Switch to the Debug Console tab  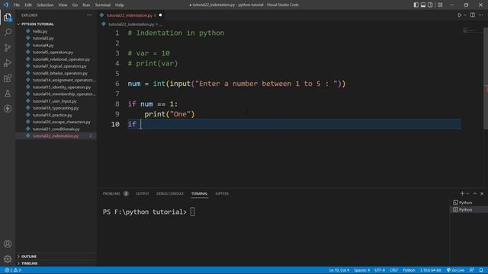pos(170,193)
